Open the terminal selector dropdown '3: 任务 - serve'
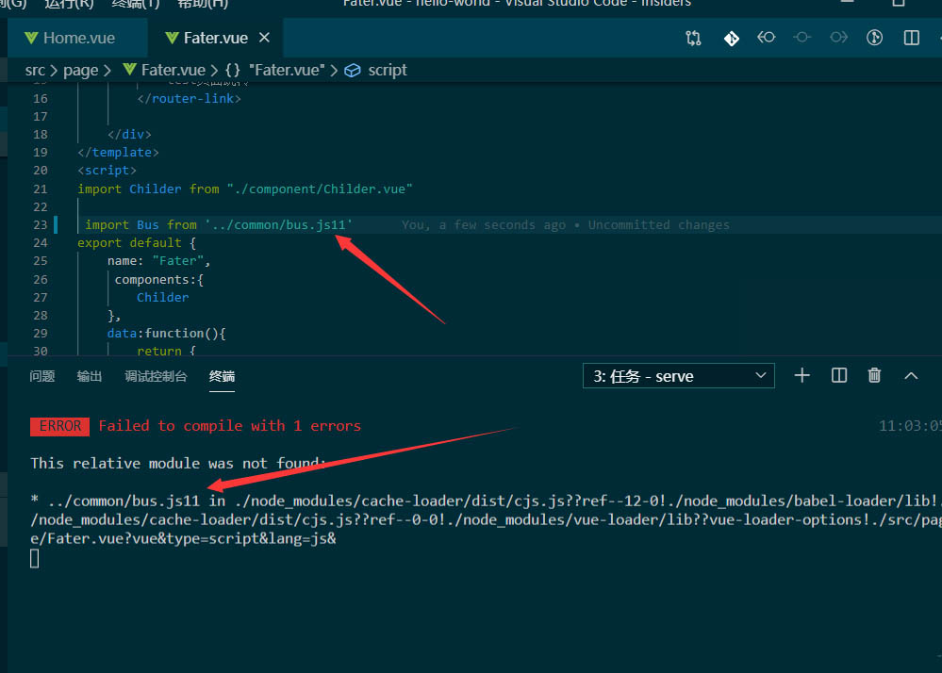This screenshot has height=673, width=942. click(678, 375)
